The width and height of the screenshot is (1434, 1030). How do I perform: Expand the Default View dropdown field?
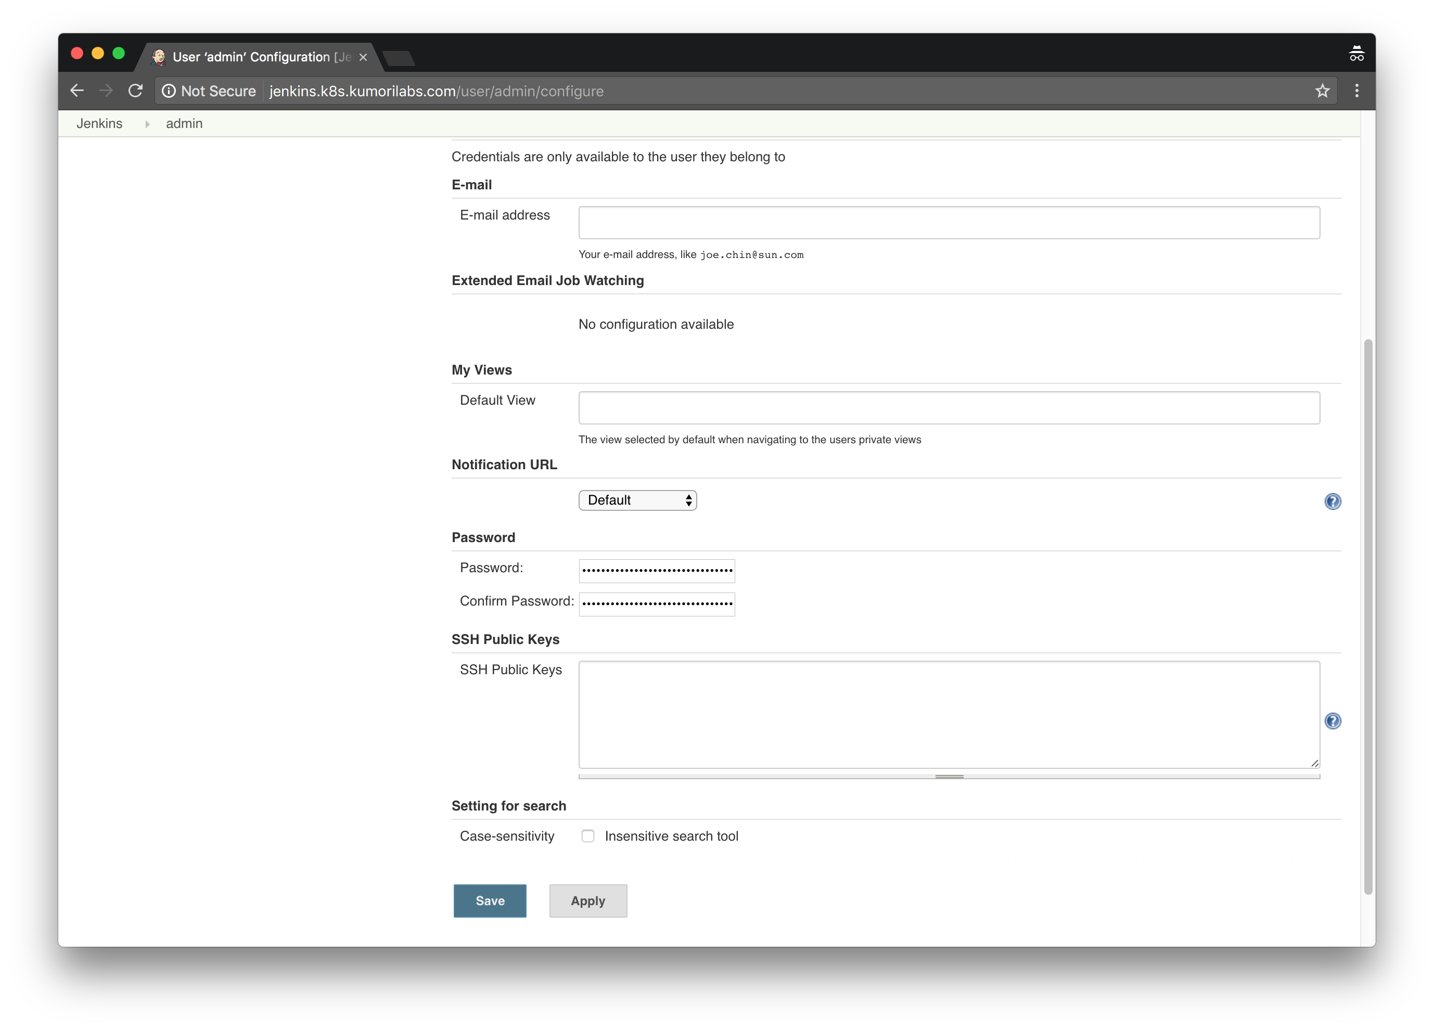[949, 406]
